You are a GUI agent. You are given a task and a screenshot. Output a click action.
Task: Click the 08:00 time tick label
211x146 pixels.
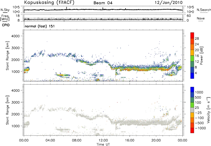pos(77,140)
